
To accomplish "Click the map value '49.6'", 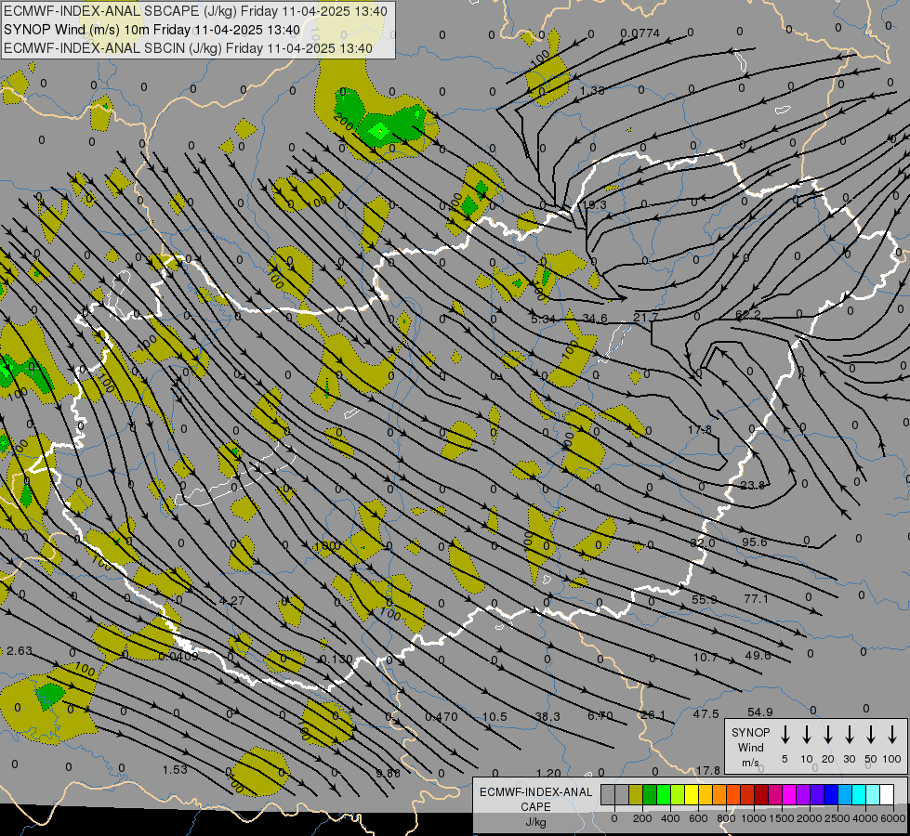I will click(x=758, y=656).
